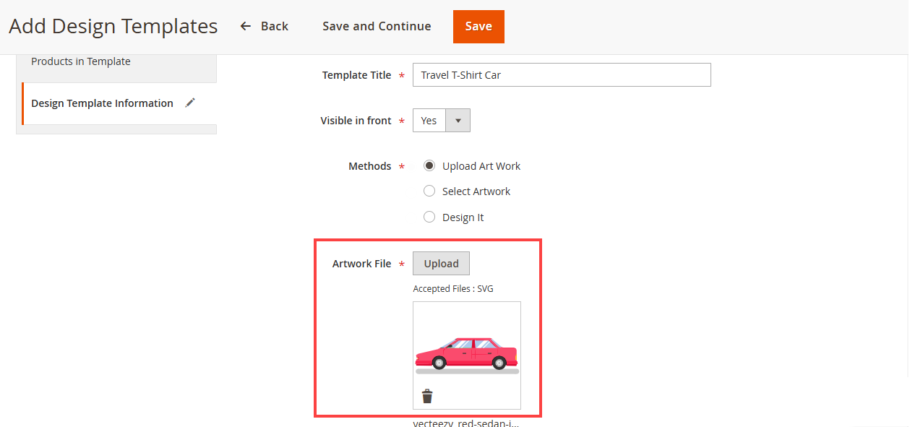910x427 pixels.
Task: Switch to Design Template Information tab
Action: (102, 103)
